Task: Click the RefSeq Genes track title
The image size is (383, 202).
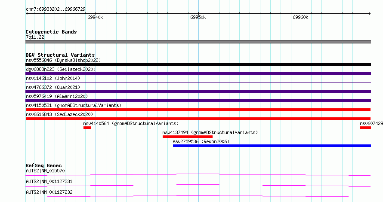Action: 43,165
